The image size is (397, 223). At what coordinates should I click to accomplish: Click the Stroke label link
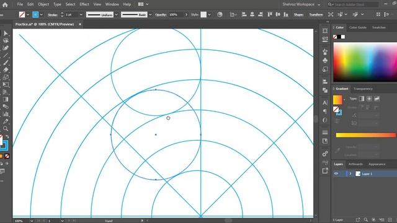[x=52, y=15]
